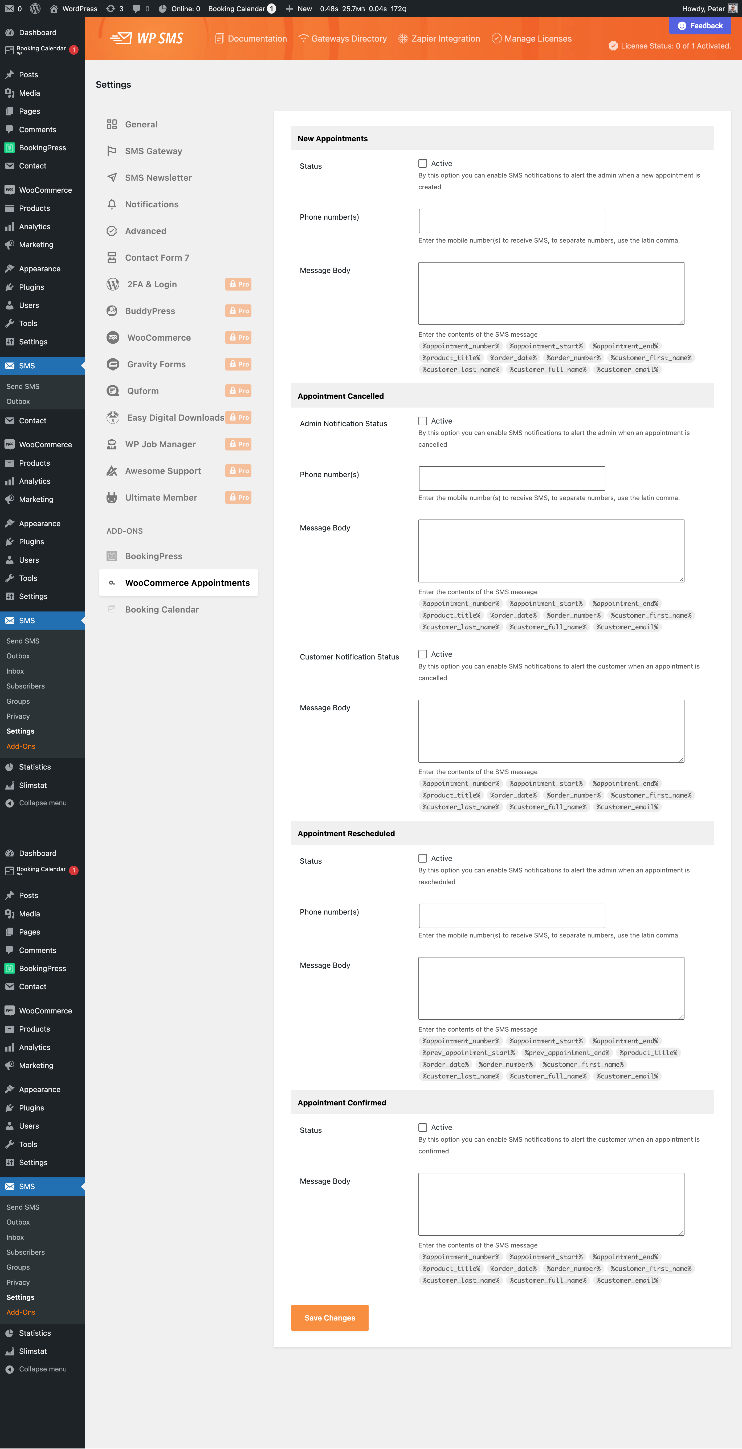Click the WordPress logo in admin bar
The width and height of the screenshot is (742, 1449).
(35, 9)
